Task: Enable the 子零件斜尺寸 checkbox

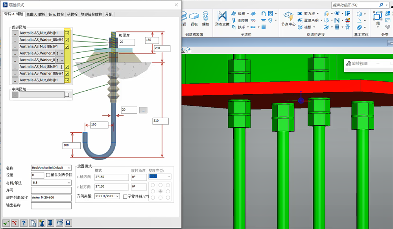Action: (x=125, y=196)
